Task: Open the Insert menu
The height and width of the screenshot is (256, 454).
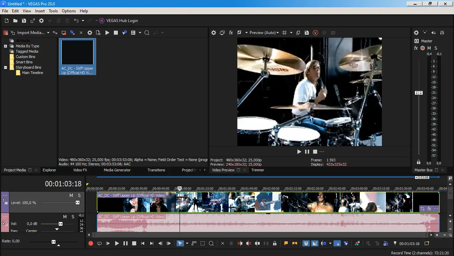Action: tap(40, 11)
